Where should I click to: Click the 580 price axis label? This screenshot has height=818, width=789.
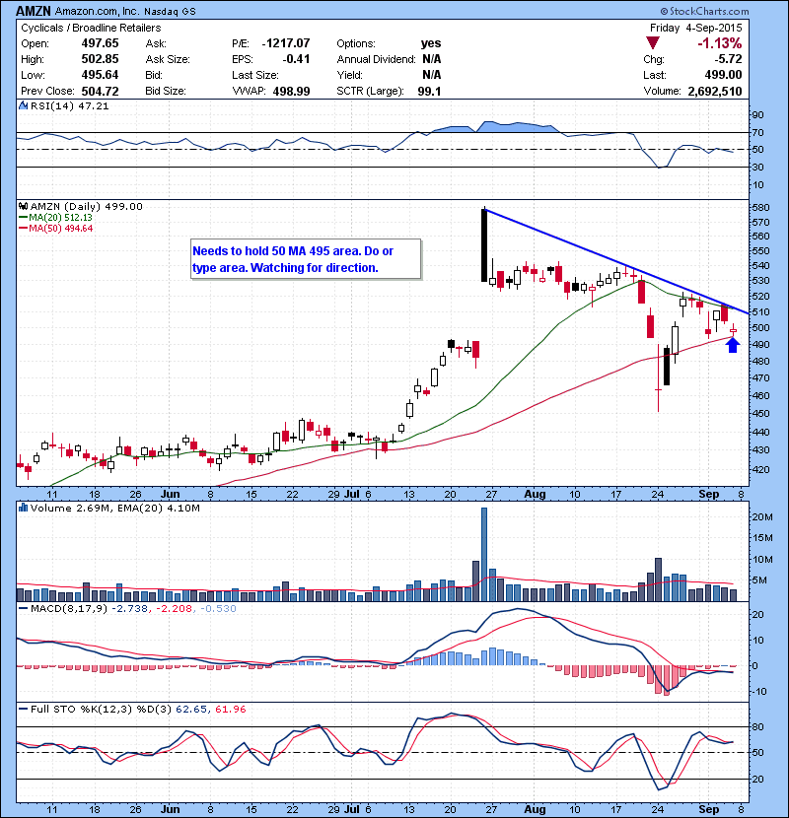coord(761,208)
